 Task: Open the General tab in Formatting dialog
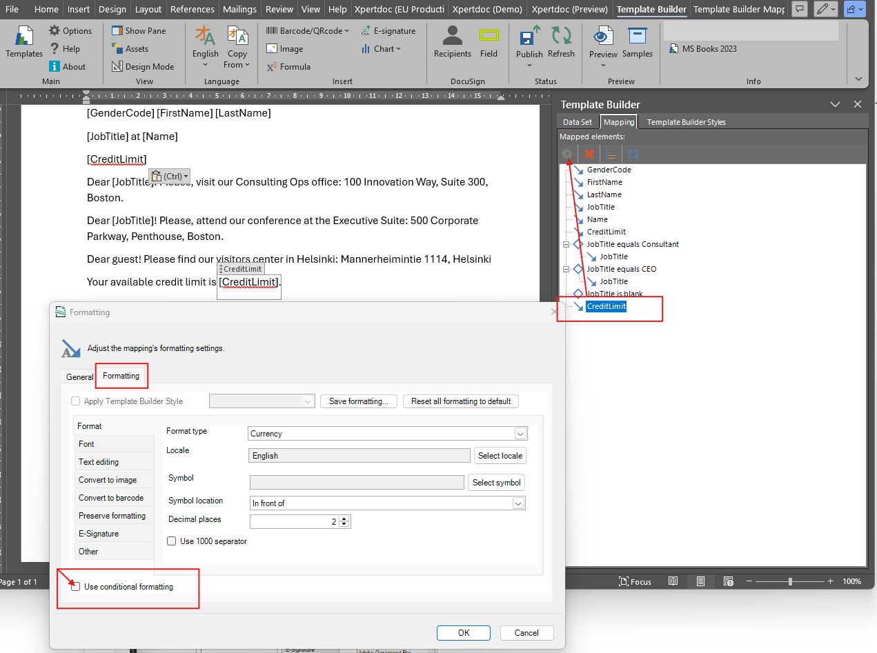click(x=80, y=376)
